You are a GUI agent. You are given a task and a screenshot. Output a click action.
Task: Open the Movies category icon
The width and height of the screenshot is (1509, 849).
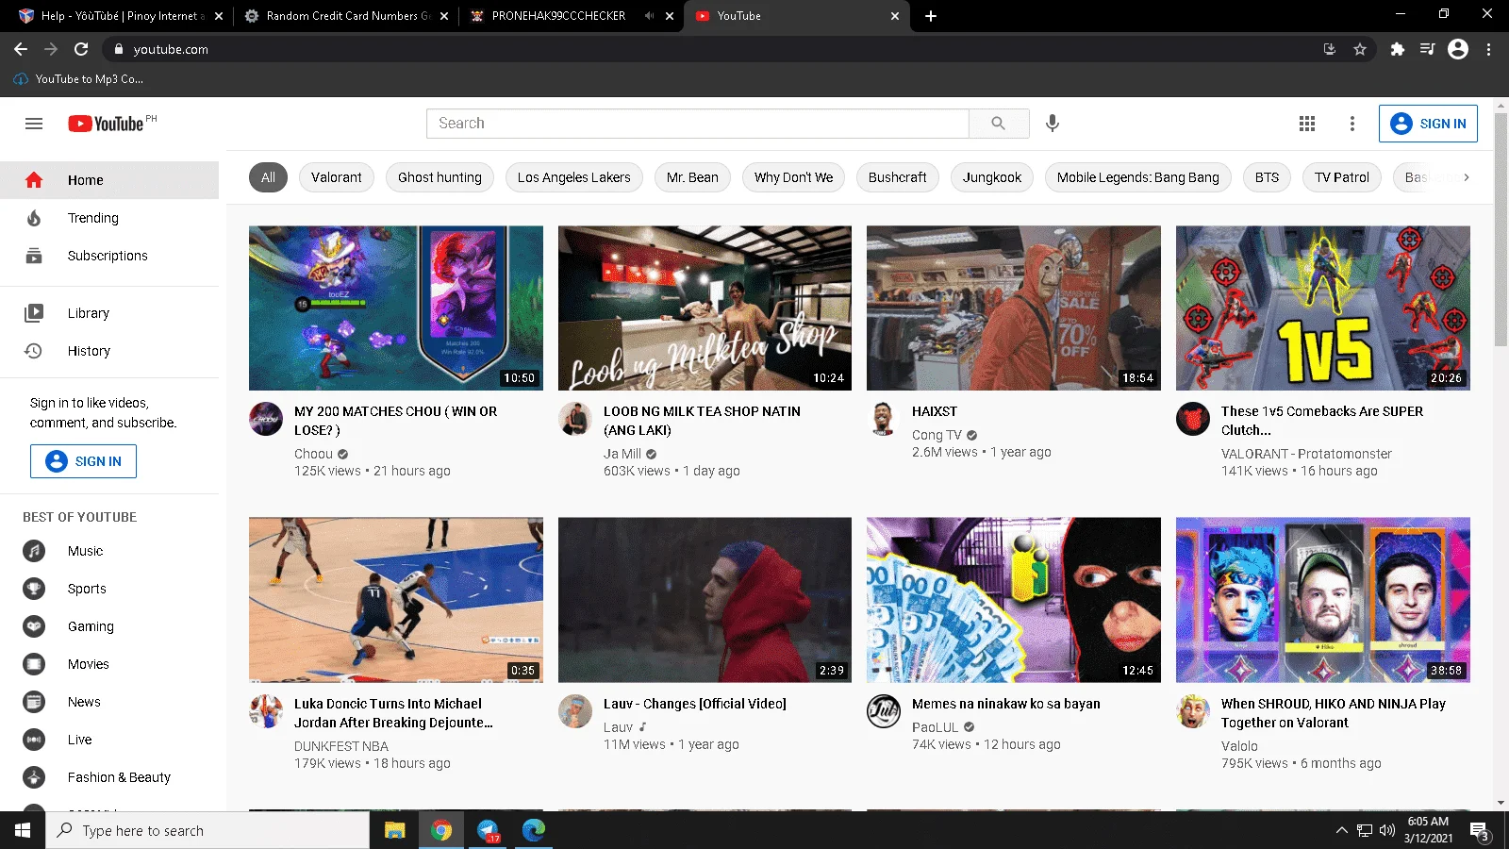(x=34, y=664)
